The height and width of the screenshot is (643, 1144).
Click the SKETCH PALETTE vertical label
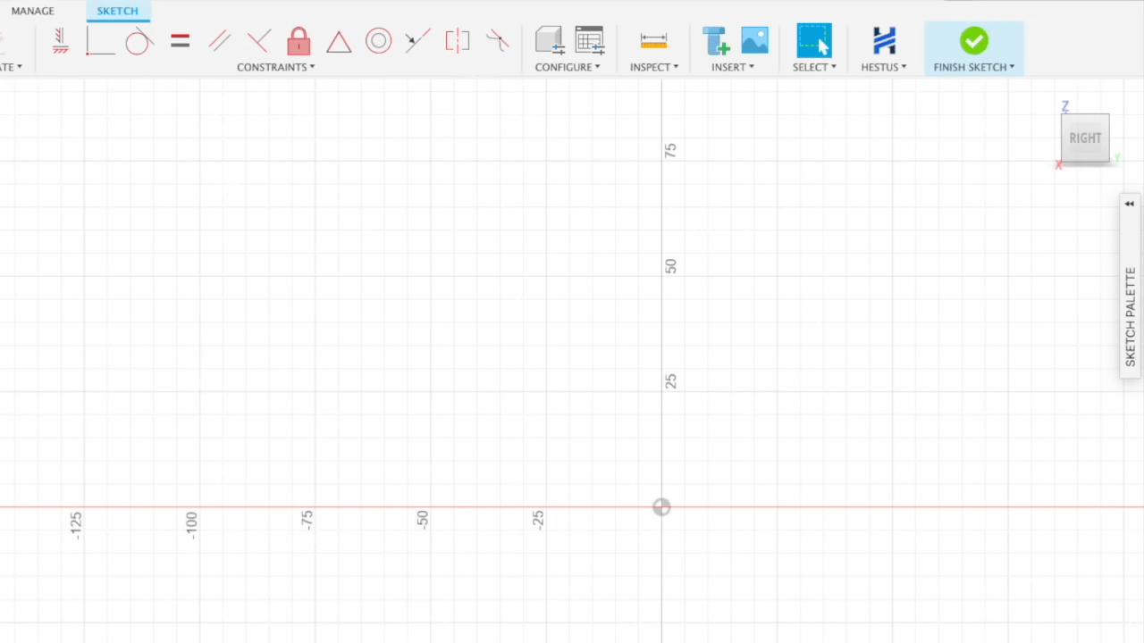tap(1131, 317)
